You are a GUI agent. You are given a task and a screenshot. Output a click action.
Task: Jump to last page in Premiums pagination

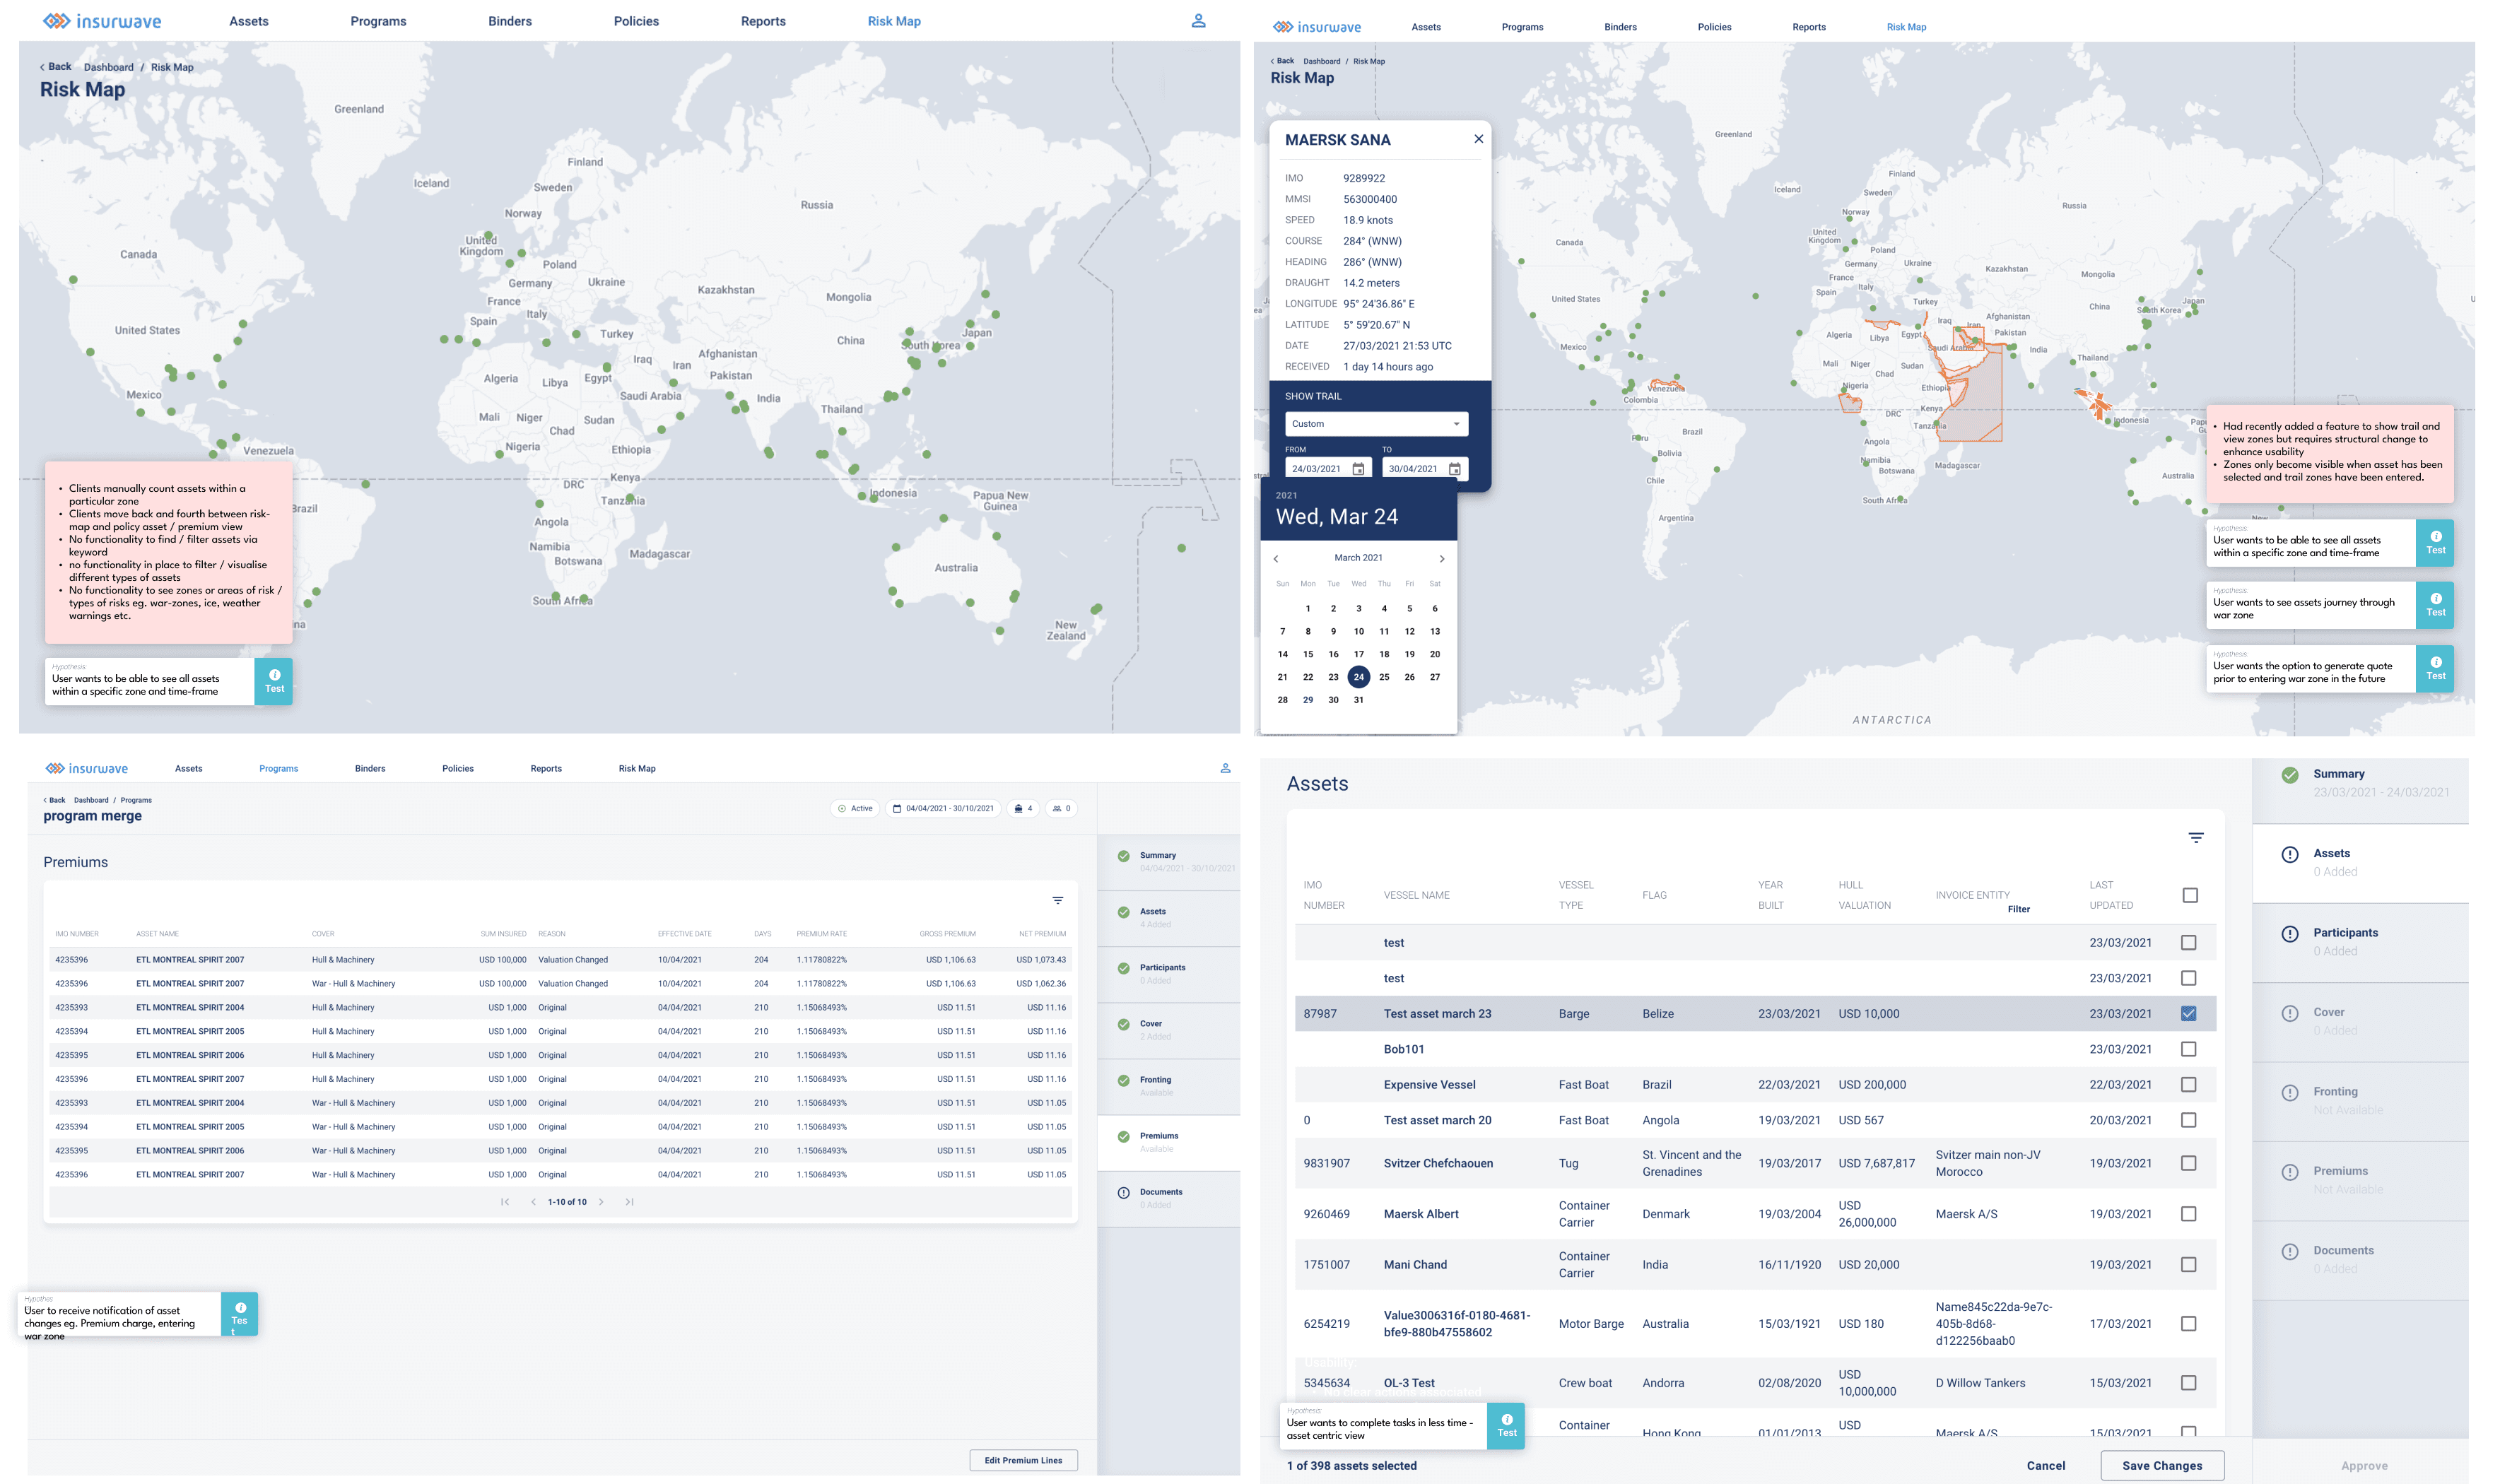(629, 1202)
